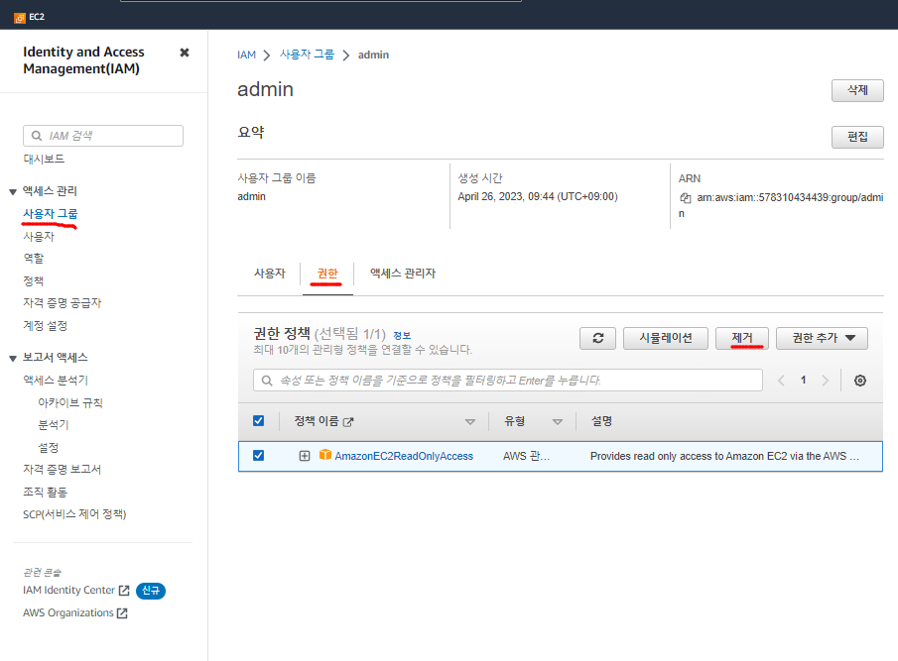Open SCP(서비스 제어 정책) page
This screenshot has width=898, height=661.
(x=74, y=514)
